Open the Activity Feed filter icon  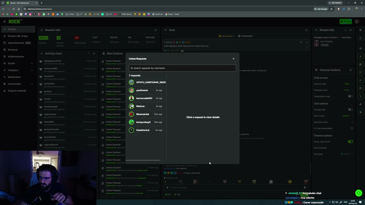89,54
